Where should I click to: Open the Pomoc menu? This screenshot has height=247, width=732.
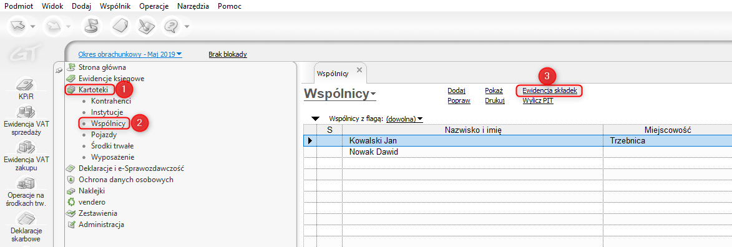[230, 6]
